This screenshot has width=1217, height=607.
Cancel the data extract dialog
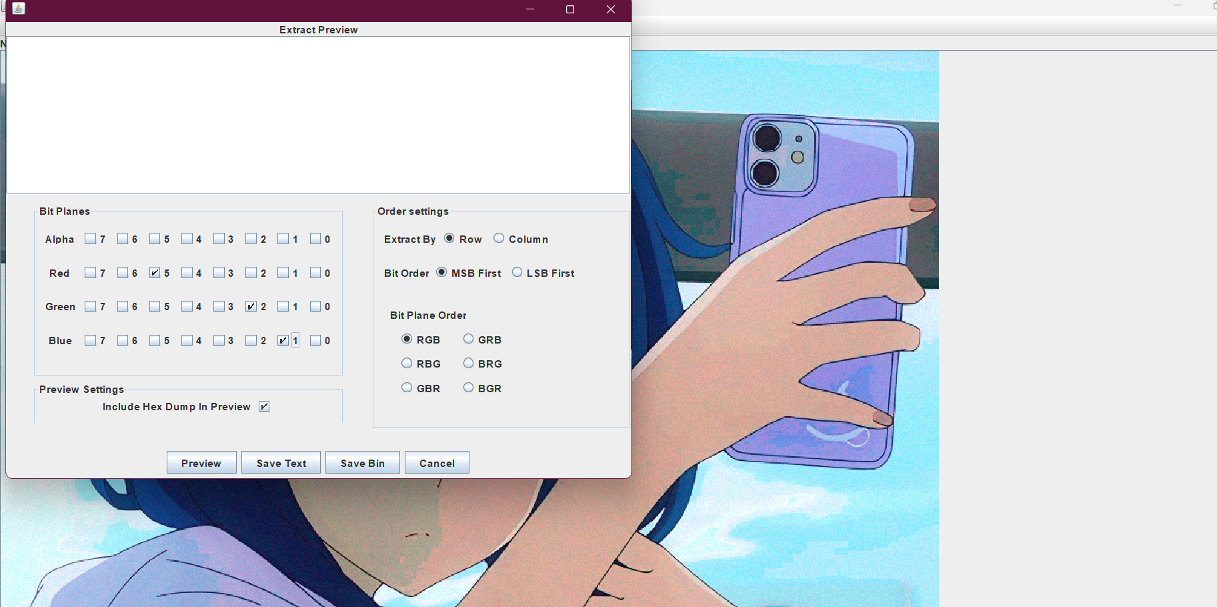(437, 462)
